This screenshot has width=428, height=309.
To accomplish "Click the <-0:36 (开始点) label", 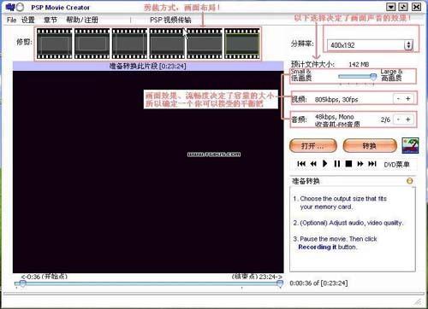I will tap(45, 277).
